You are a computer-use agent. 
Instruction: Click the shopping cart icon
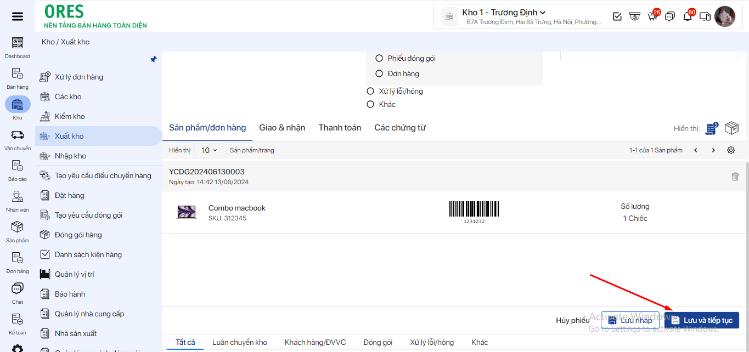pos(652,16)
